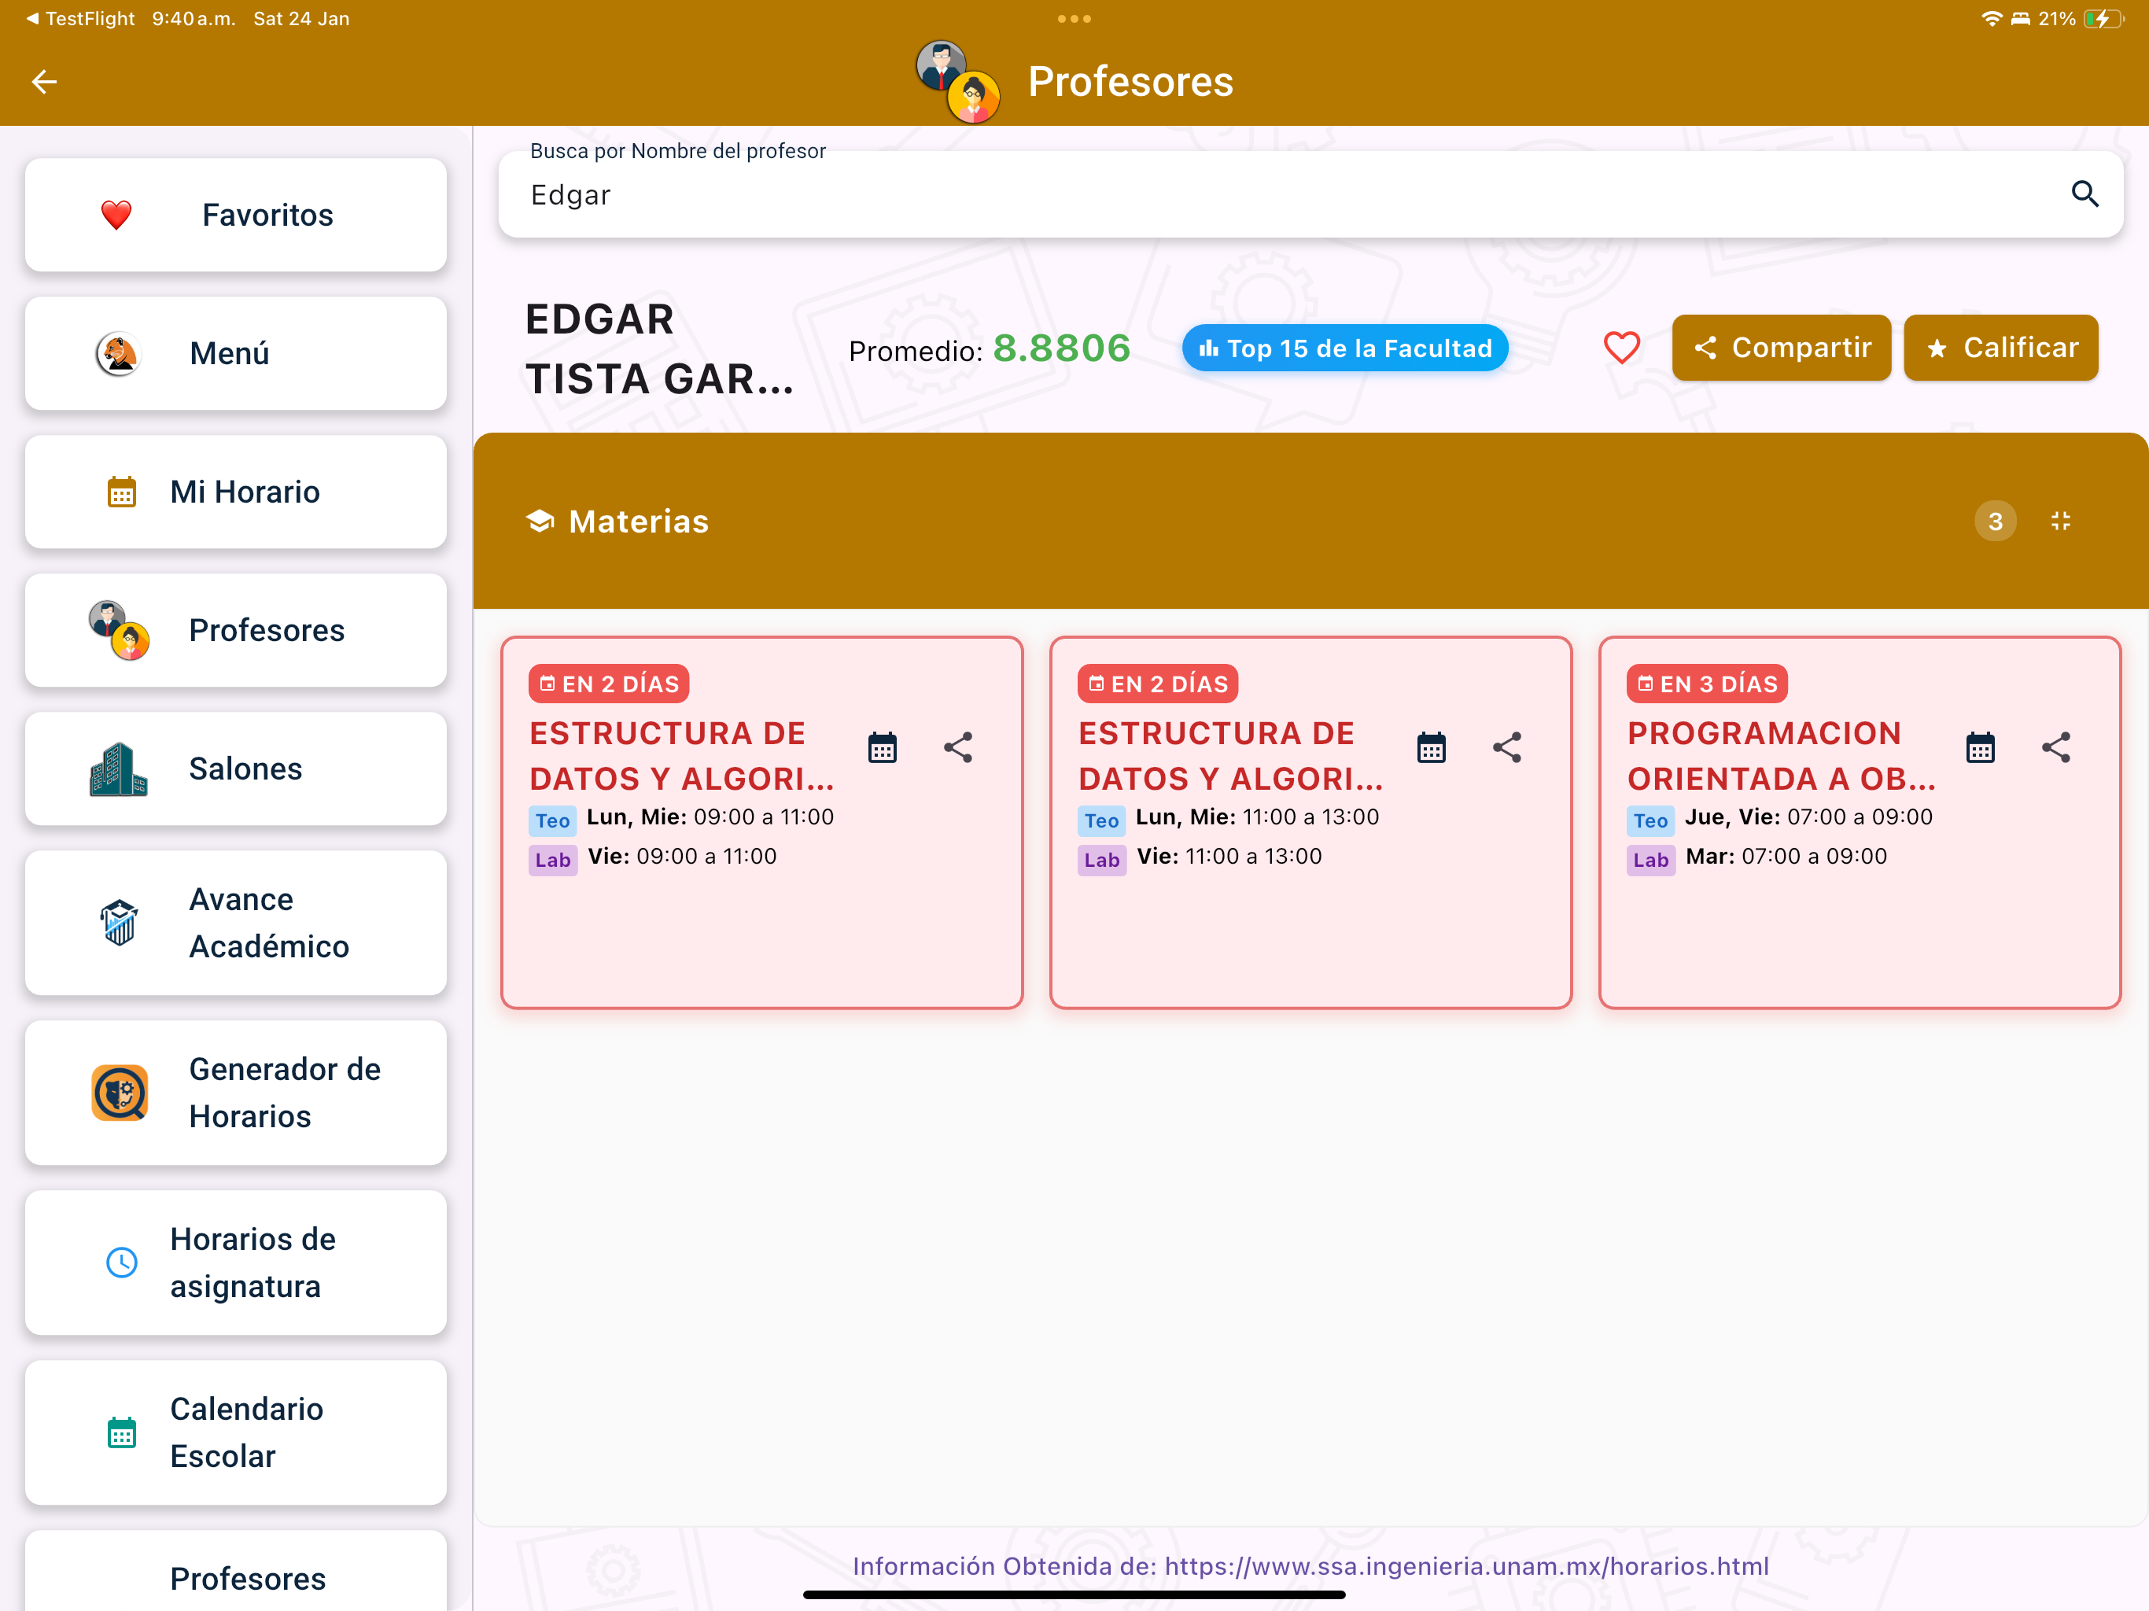Image resolution: width=2149 pixels, height=1611 pixels.
Task: Click the professor name EDGAR TISTA GAR...
Action: (660, 348)
